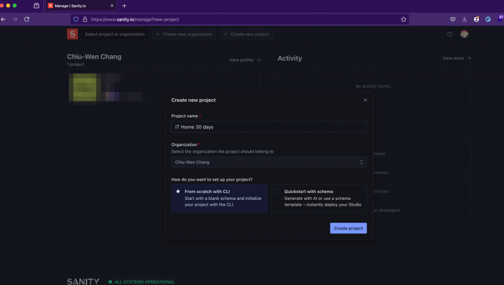Viewport: 504px width, 285px height.
Task: Reload the page
Action: [27, 19]
